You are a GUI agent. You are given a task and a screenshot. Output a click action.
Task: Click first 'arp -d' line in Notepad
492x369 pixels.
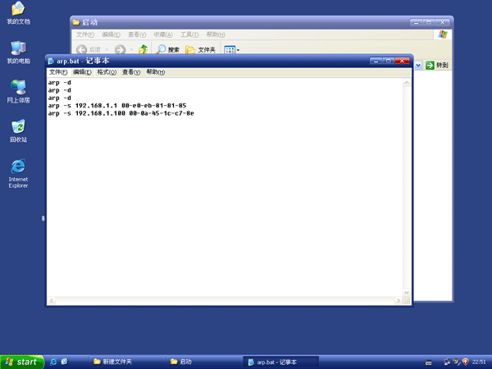(x=59, y=83)
